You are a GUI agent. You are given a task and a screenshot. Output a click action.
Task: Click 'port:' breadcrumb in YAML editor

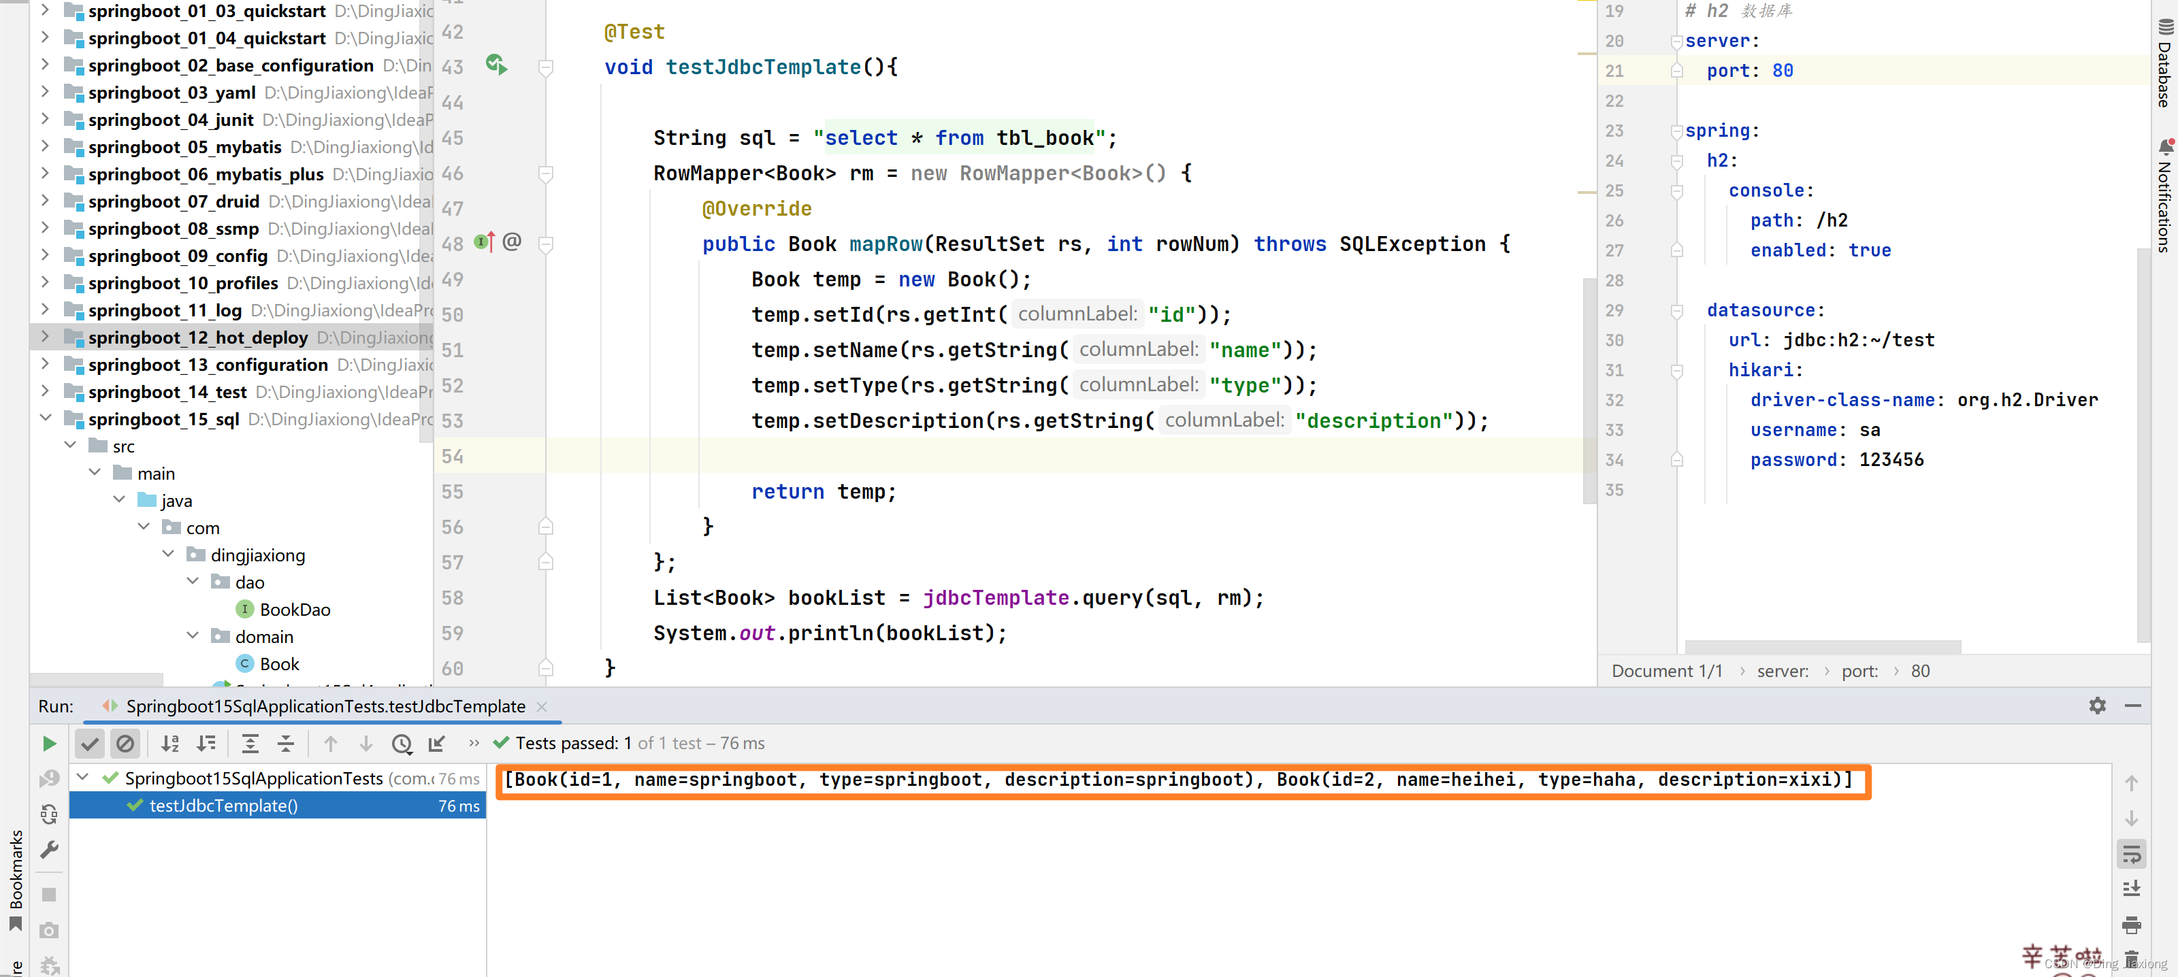click(1859, 671)
